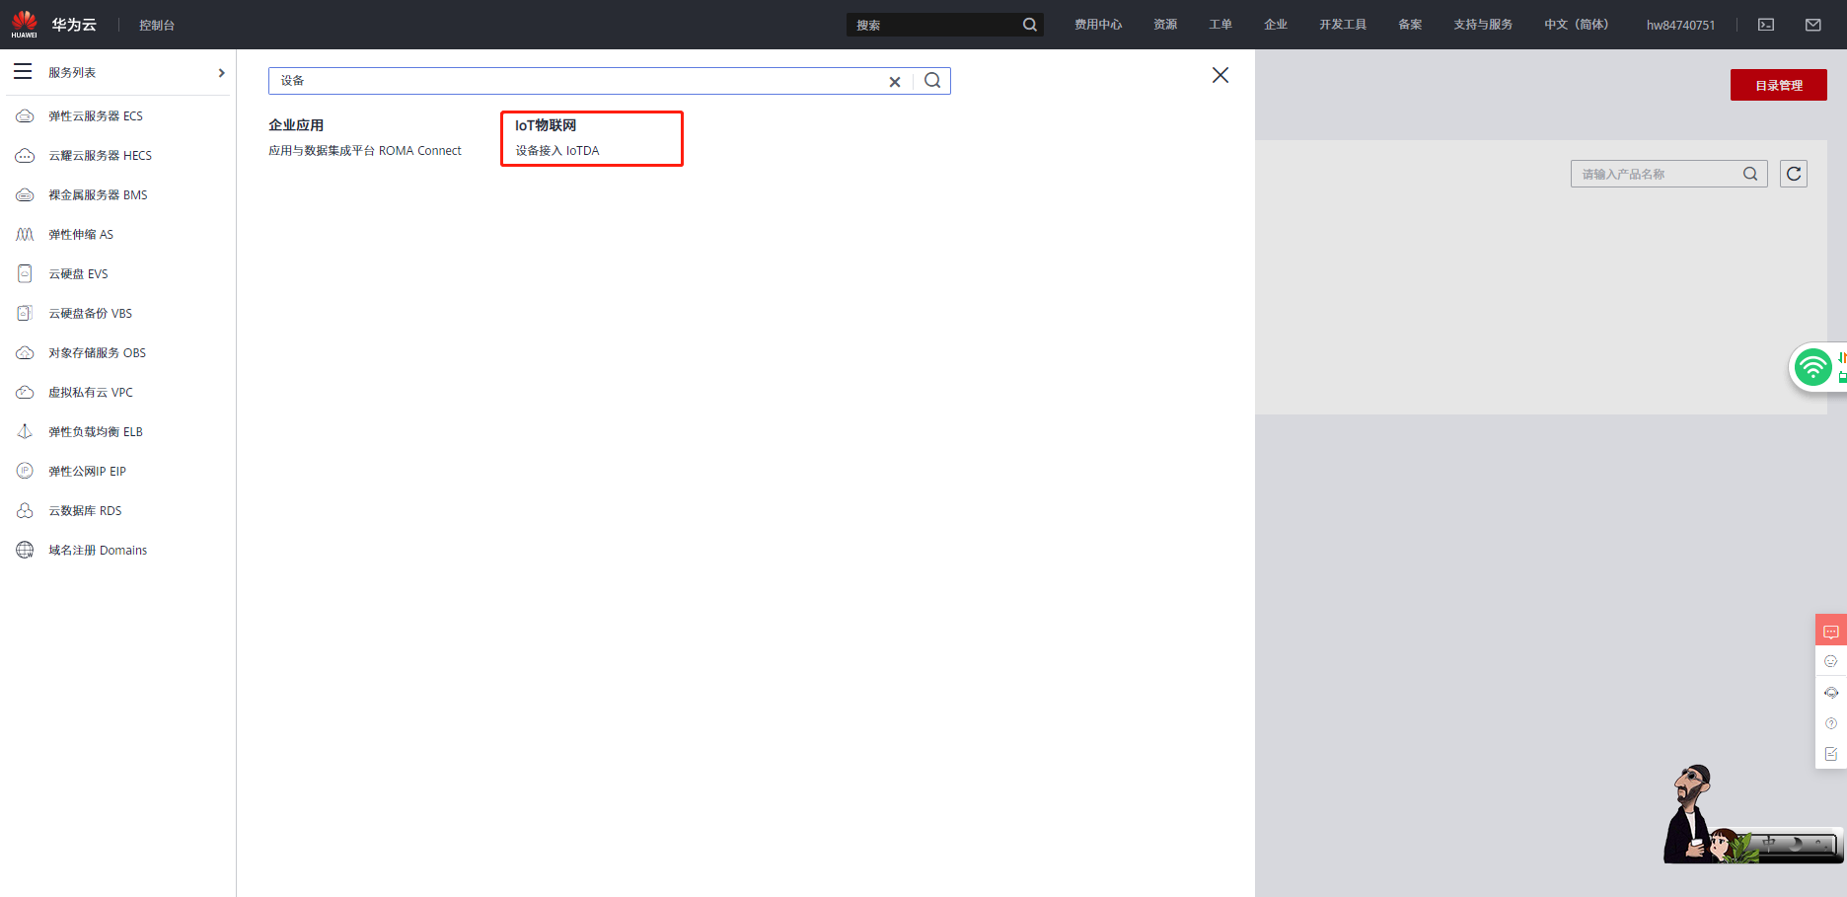Screen dimensions: 1847x897
Task: Open the 企业 menu
Action: tap(1276, 25)
